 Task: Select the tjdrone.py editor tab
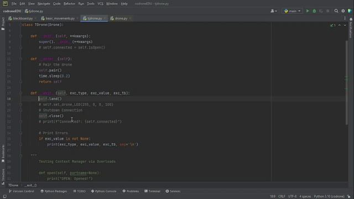(95, 18)
